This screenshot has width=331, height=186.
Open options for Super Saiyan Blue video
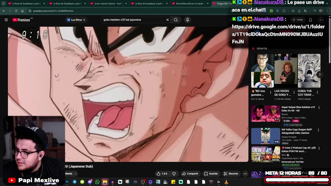pyautogui.click(x=319, y=108)
